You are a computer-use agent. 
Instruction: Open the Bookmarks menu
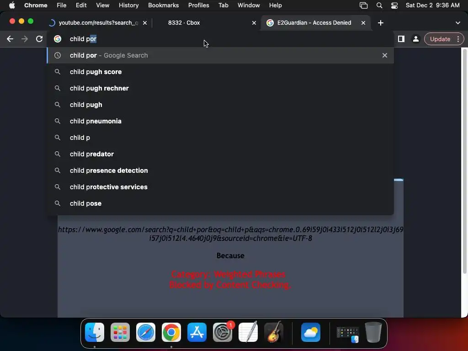163,5
